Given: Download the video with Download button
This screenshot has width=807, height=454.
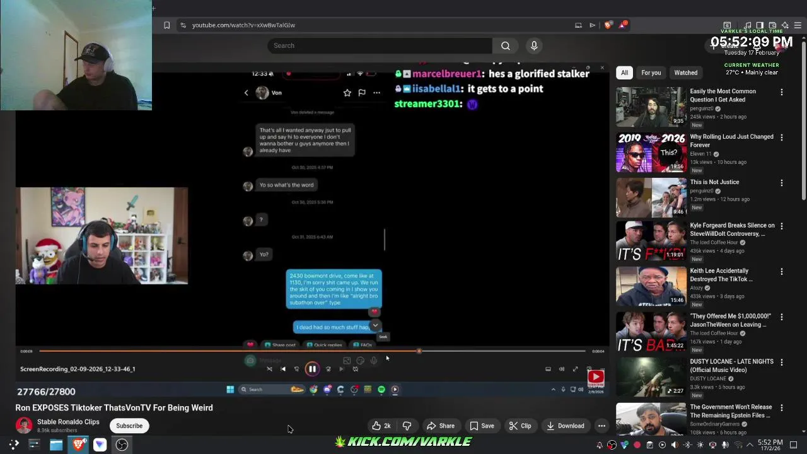Looking at the screenshot, I should point(565,426).
